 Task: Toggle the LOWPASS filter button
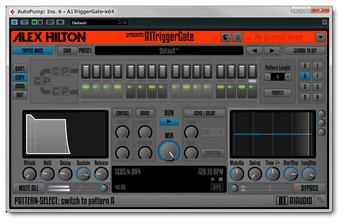tap(122, 113)
